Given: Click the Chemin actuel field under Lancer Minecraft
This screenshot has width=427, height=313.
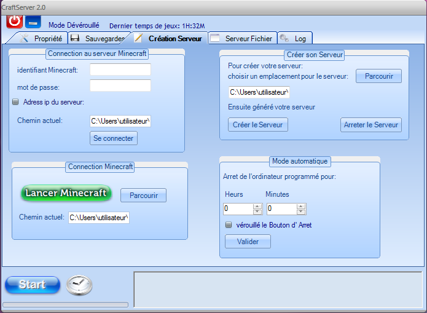Looking at the screenshot, I should click(99, 218).
